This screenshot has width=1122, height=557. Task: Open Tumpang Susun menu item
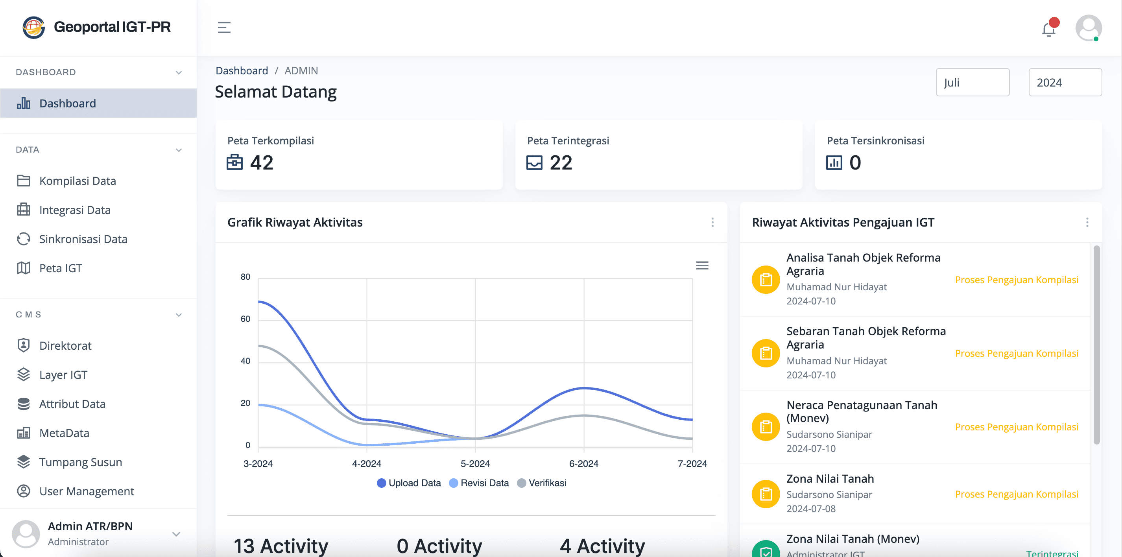point(98,462)
